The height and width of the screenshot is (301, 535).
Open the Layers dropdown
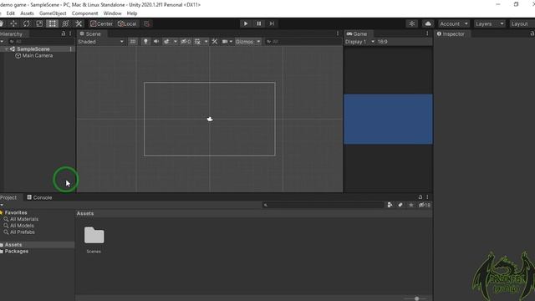(x=489, y=23)
